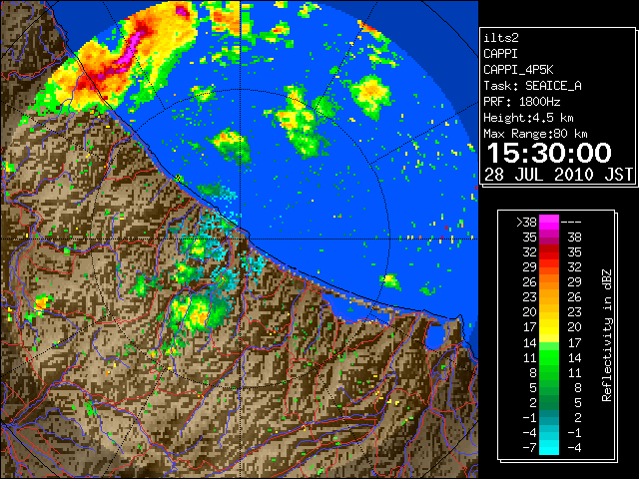Screen dimensions: 639x479
Task: Click the yellow '17' legend color band
Action: click(x=549, y=327)
